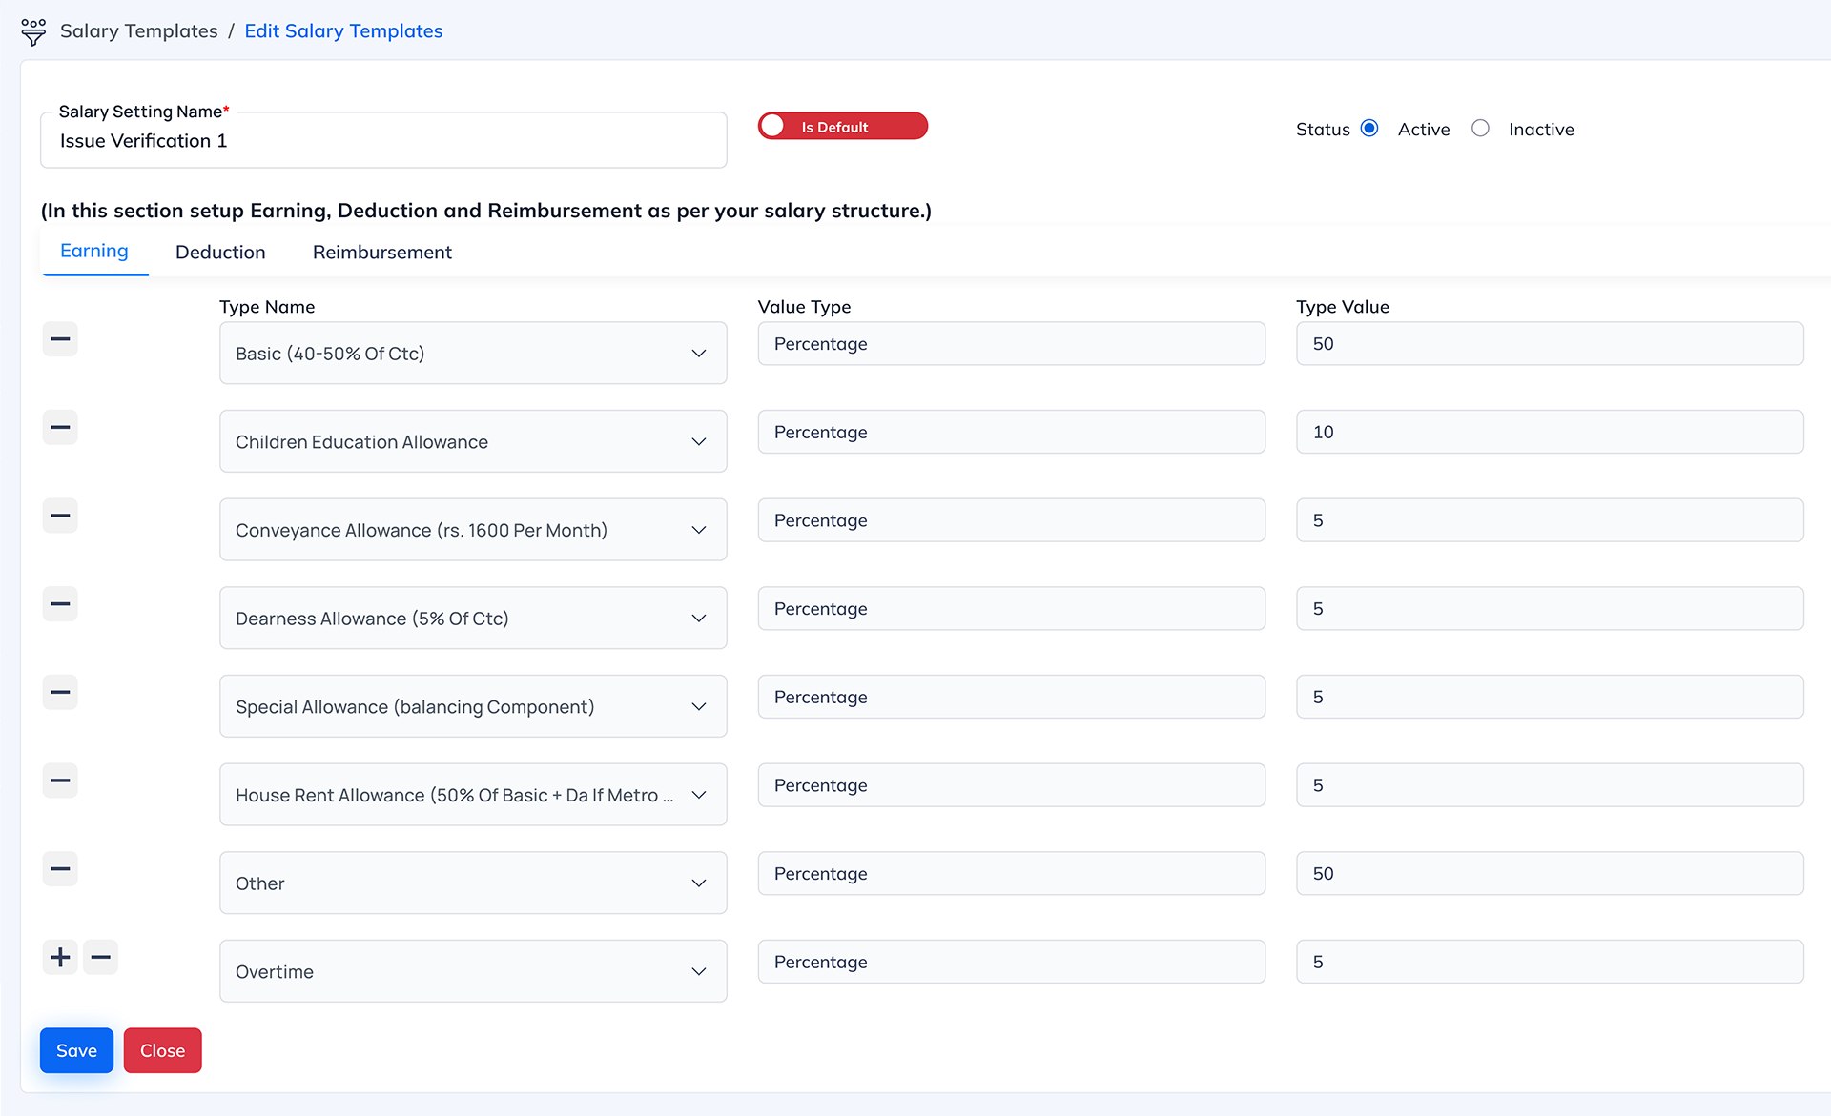The height and width of the screenshot is (1116, 1831).
Task: Select the Inactive status radio button
Action: [x=1480, y=129]
